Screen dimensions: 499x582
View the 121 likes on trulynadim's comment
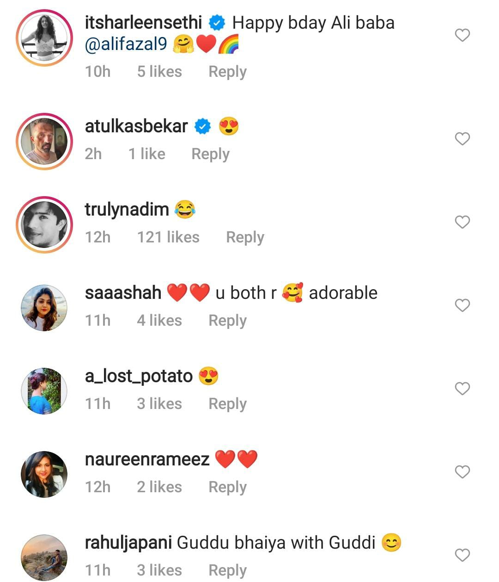pyautogui.click(x=168, y=237)
